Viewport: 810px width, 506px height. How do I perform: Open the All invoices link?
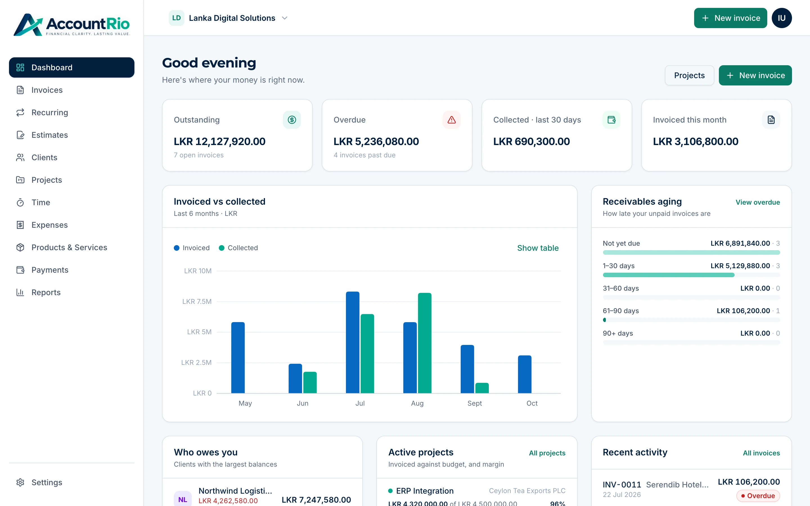tap(761, 453)
